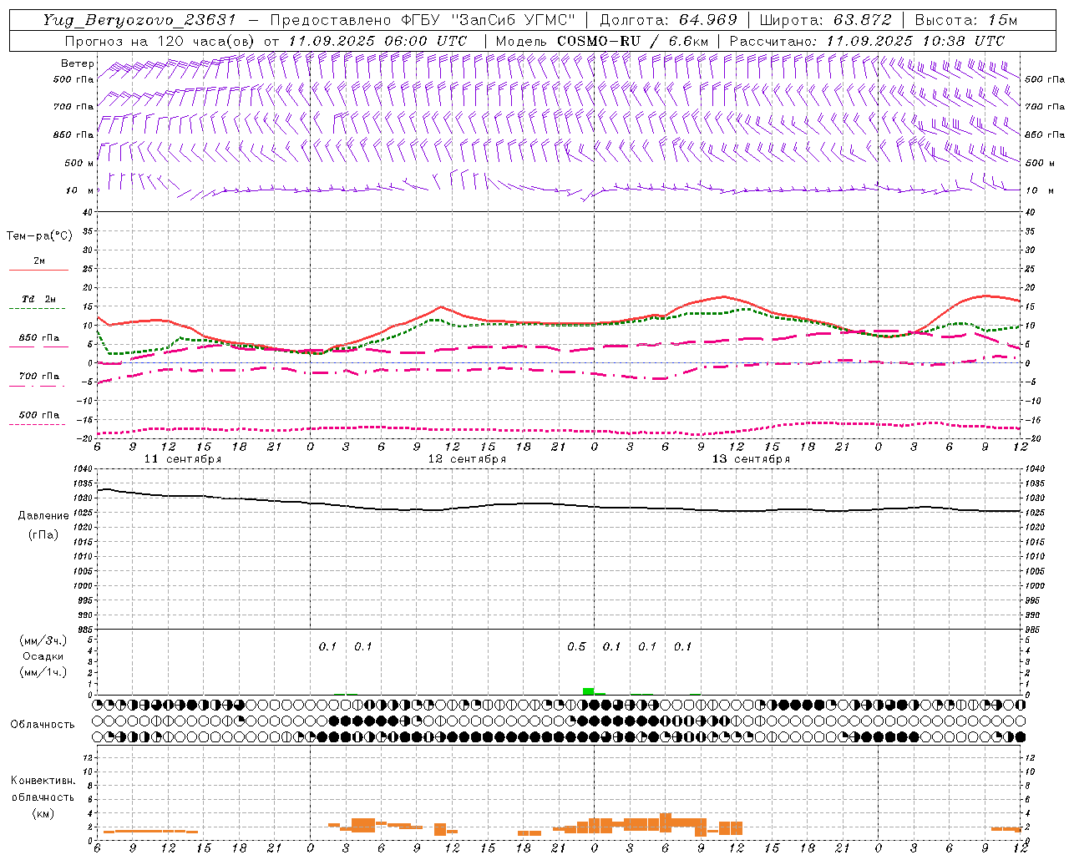Click the 0.5 precipitation amount value
This screenshot has width=1069, height=855.
[x=576, y=646]
